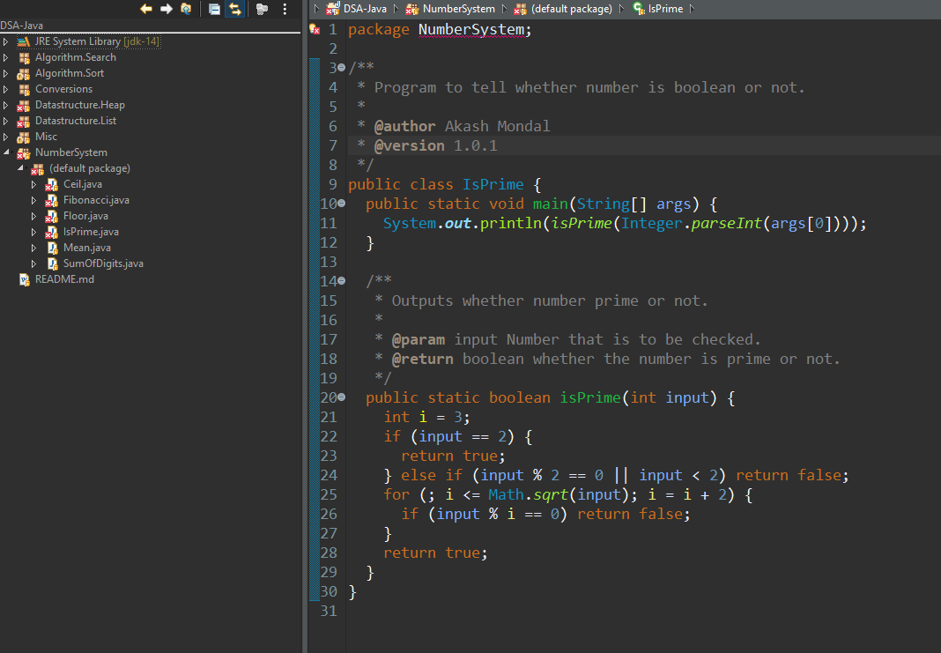Click the SumOfDigits.java file icon
The width and height of the screenshot is (941, 653).
tap(52, 264)
